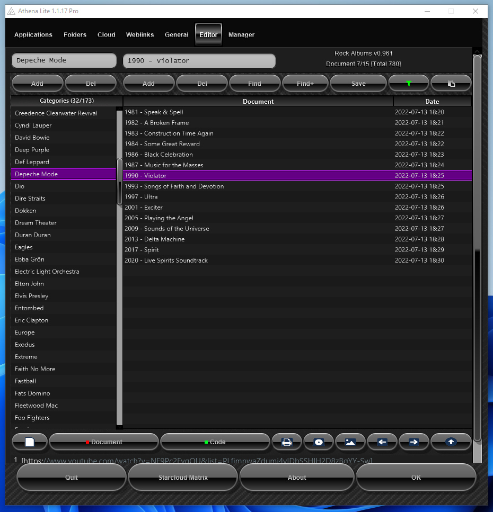Select document 1986 - Black Celebration
Viewport: 493px width, 512px height.
297,155
